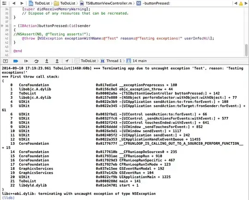
Task: Click the libdyld.dylib start entry
Action: [x=74, y=185]
